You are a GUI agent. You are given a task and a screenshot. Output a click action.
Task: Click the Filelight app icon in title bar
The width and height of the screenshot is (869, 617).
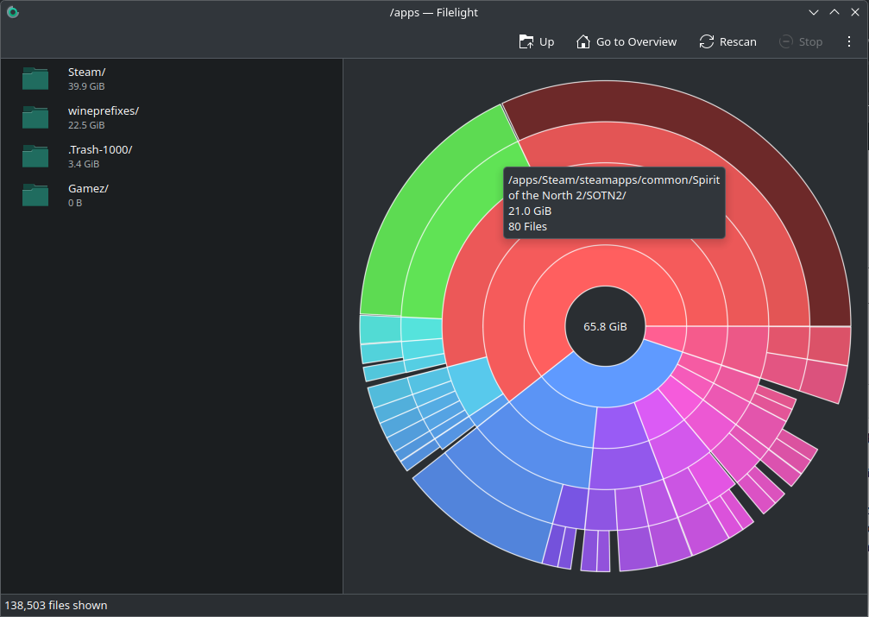point(12,12)
